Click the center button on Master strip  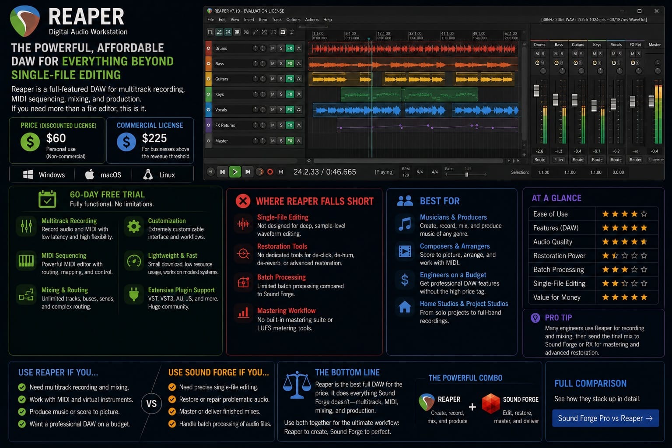tap(656, 160)
